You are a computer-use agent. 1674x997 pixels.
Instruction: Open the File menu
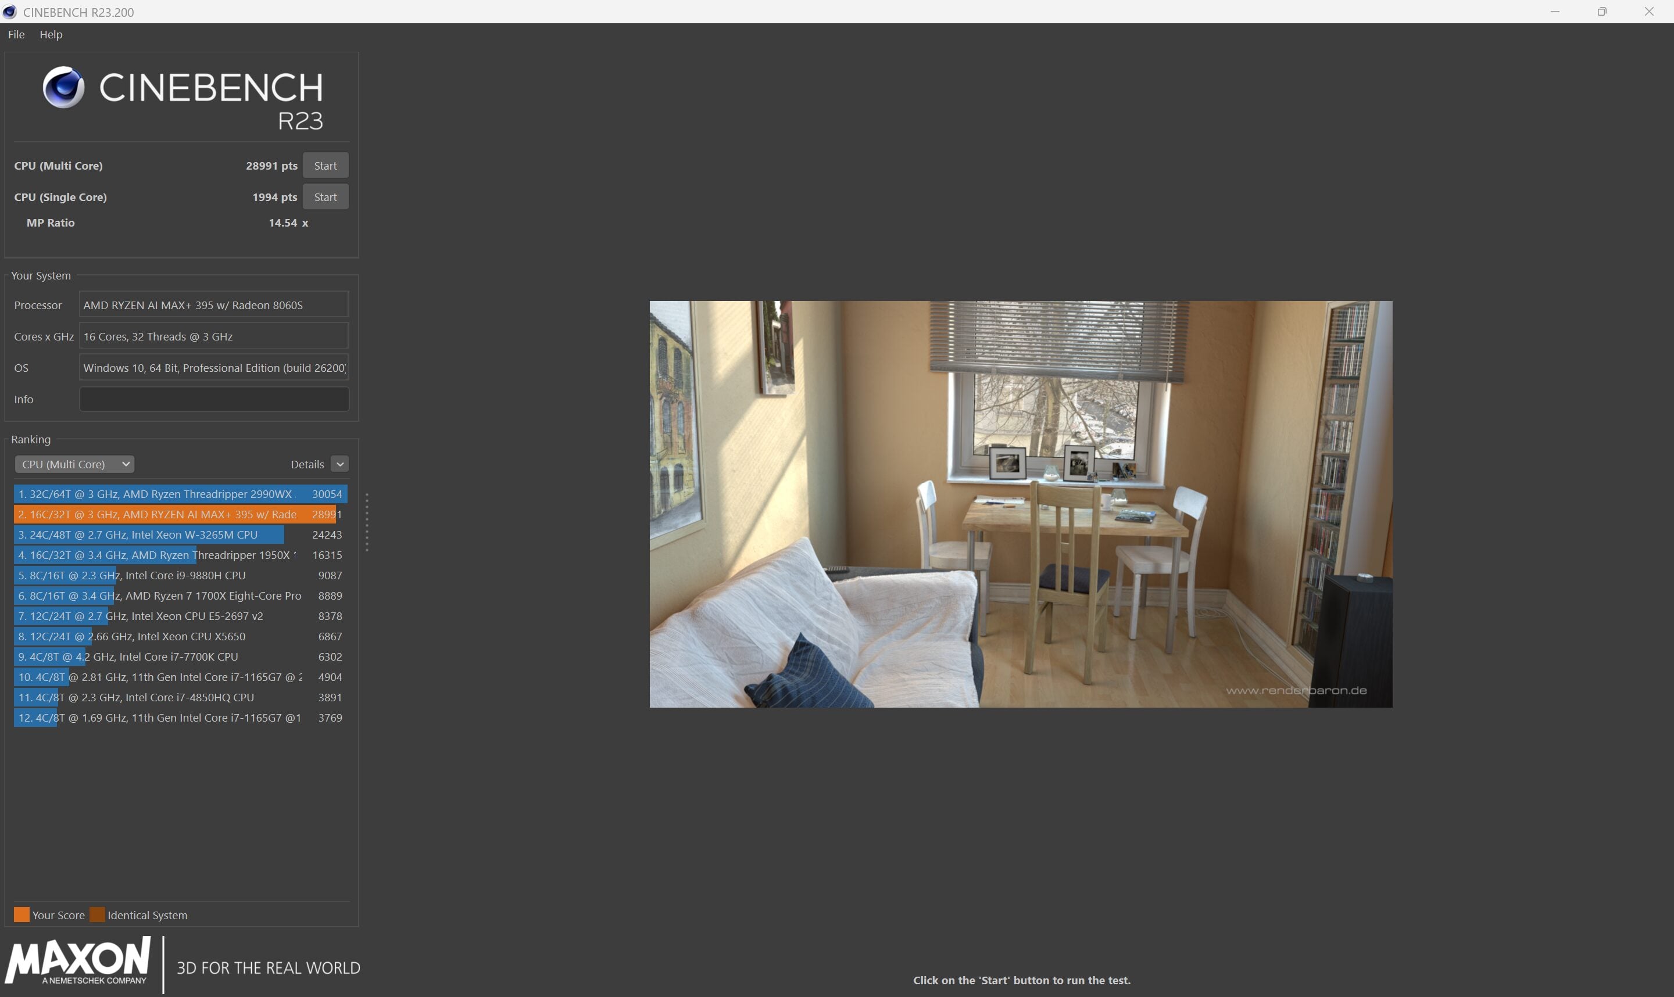tap(16, 34)
